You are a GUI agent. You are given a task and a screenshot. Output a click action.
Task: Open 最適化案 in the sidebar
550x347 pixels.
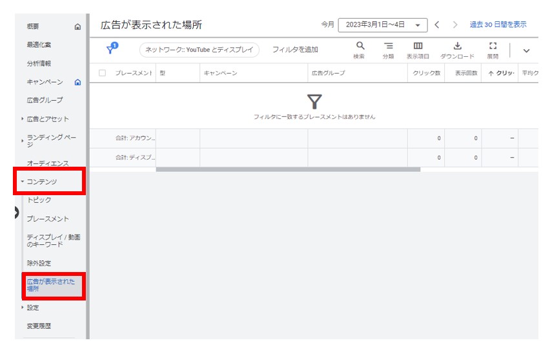[39, 45]
